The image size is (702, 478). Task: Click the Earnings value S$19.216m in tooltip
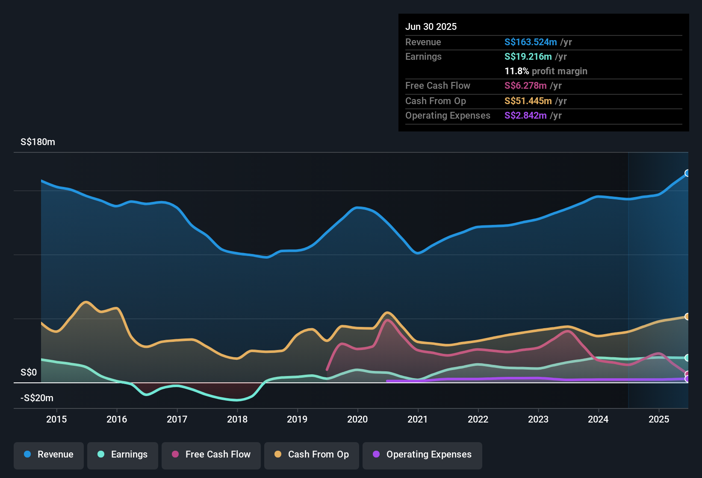(528, 56)
